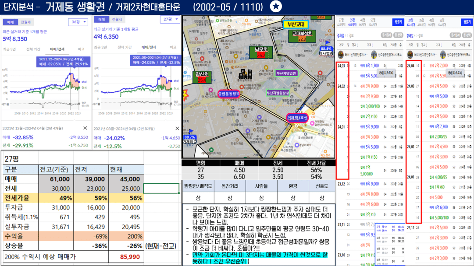Click first 레이1번지 agent avatar in 35평 list
474x266 pixels.
click(341, 55)
